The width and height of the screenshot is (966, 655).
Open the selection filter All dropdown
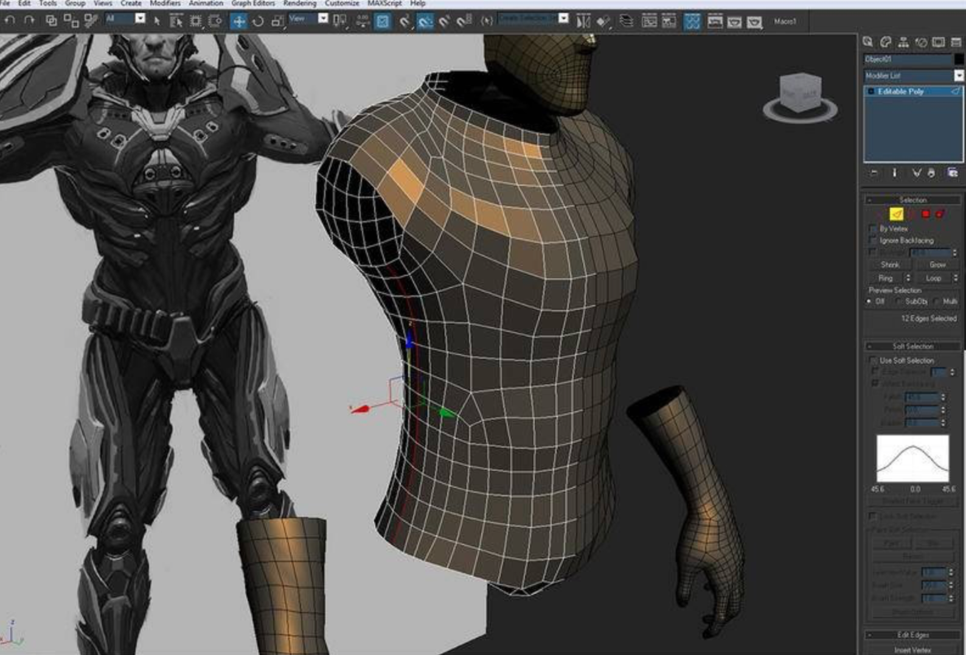click(x=141, y=18)
